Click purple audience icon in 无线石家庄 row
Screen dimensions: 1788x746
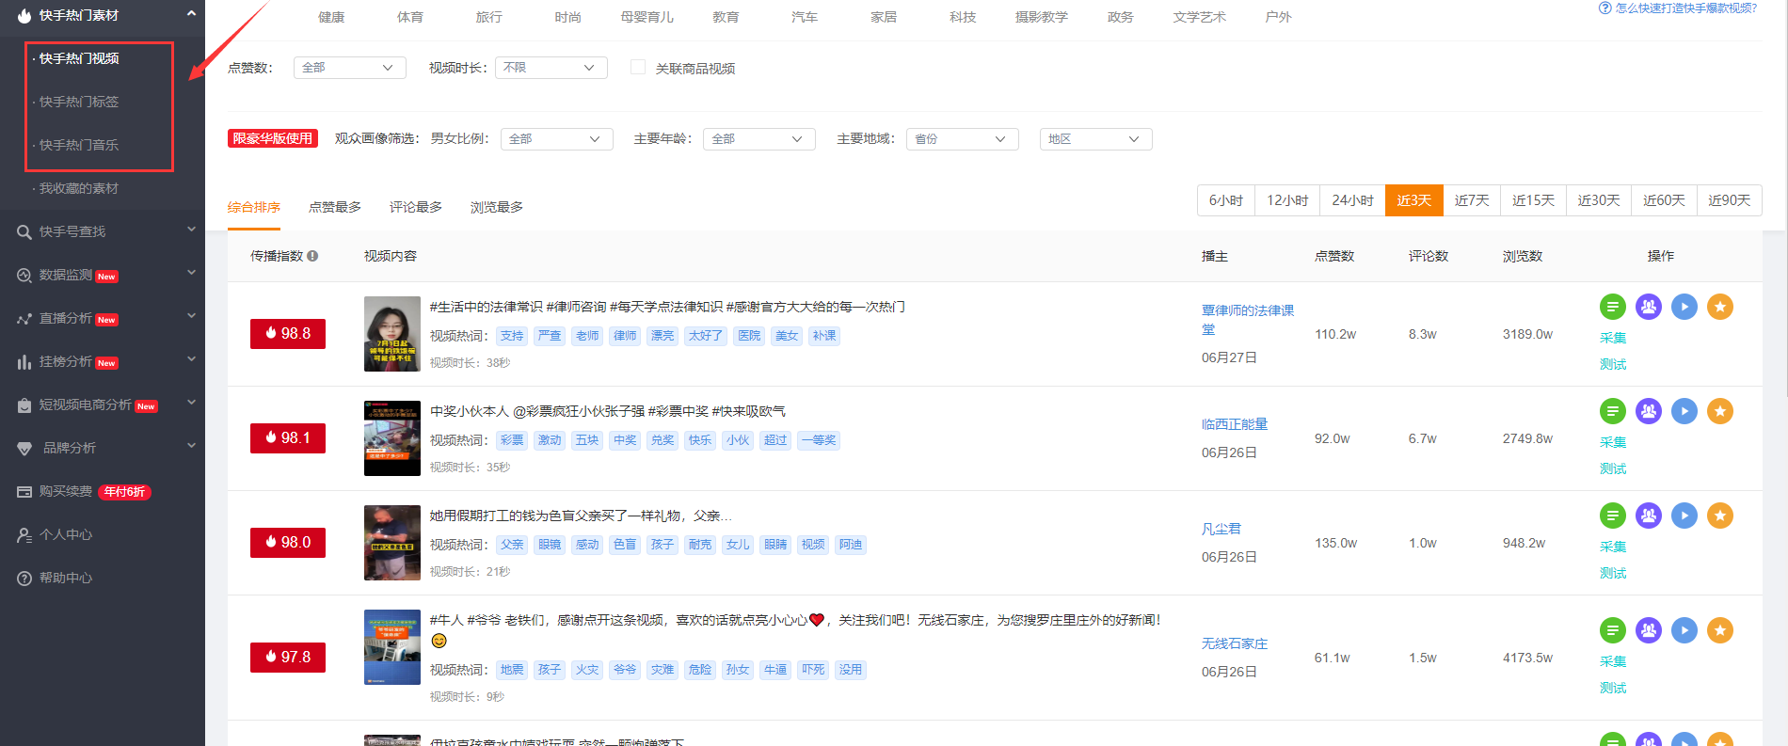coord(1649,630)
